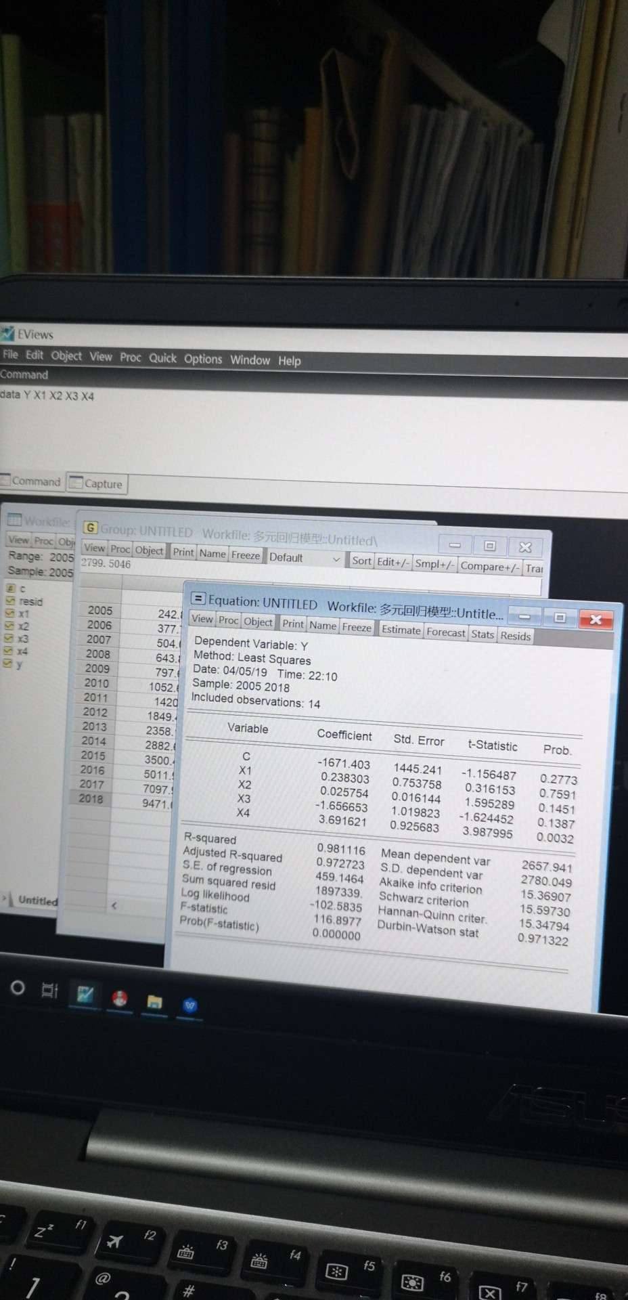Click Compare+/- in Group window
Screen dimensions: 628x1300
pyautogui.click(x=490, y=567)
